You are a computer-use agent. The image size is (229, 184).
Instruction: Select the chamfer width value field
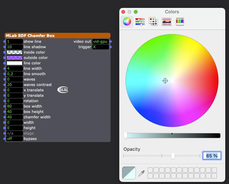(15, 117)
